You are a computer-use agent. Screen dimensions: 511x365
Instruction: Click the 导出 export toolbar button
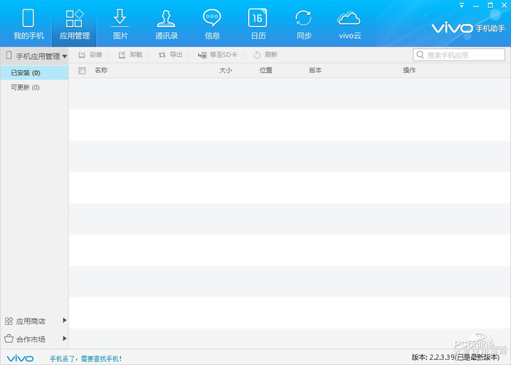tap(170, 55)
